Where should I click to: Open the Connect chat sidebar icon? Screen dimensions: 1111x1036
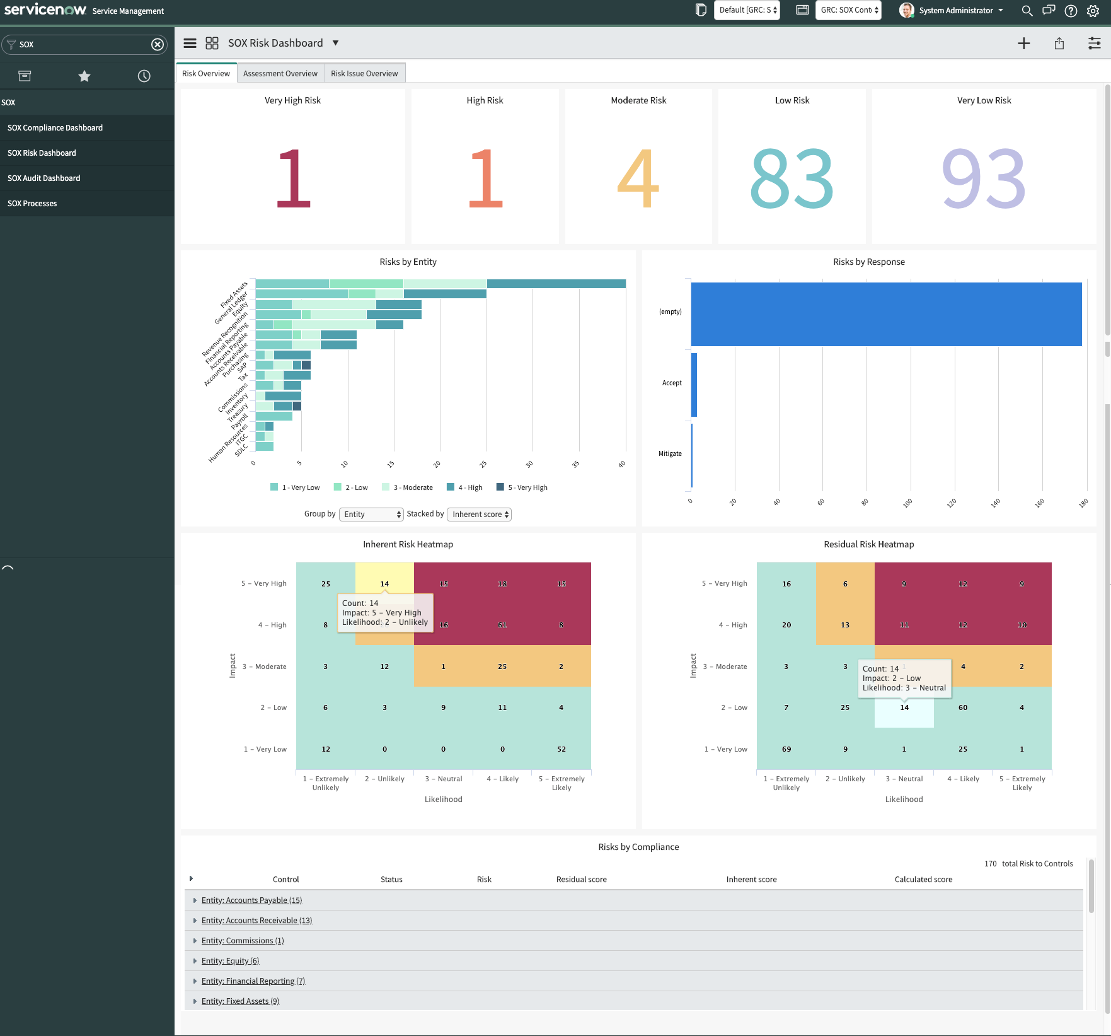coord(1049,11)
